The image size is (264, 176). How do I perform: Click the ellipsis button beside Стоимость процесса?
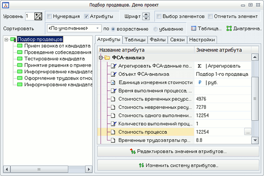coord(248,132)
